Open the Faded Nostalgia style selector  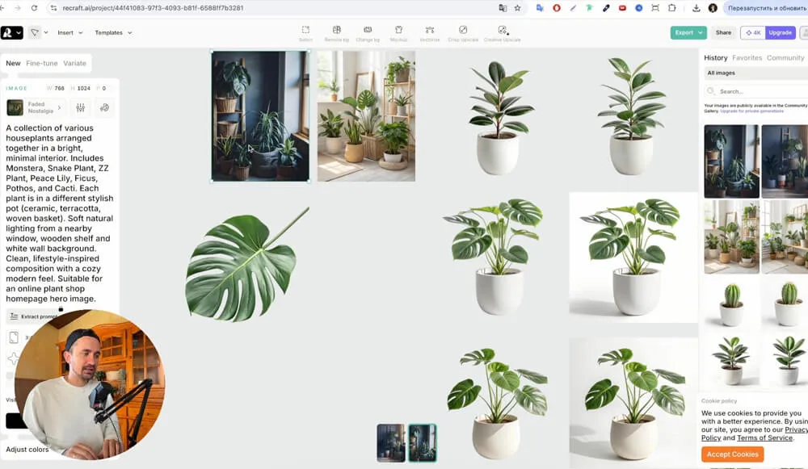pyautogui.click(x=35, y=107)
